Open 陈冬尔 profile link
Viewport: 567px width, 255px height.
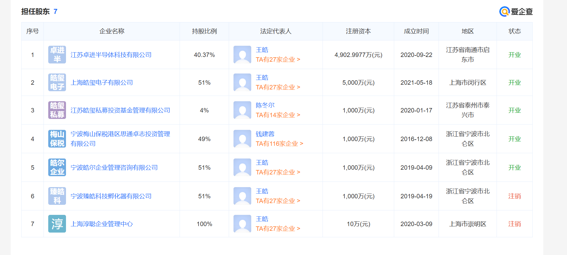click(x=265, y=105)
